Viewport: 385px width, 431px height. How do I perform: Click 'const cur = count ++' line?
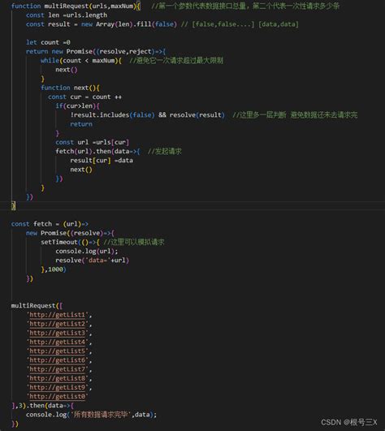85,97
